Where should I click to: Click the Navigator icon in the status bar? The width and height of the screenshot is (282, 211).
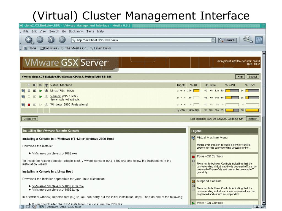(x=22, y=207)
